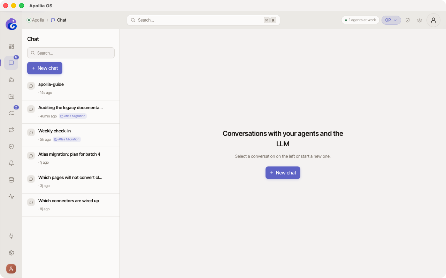
Task: Open the connectors plug icon in sidebar
Action: tap(11, 236)
